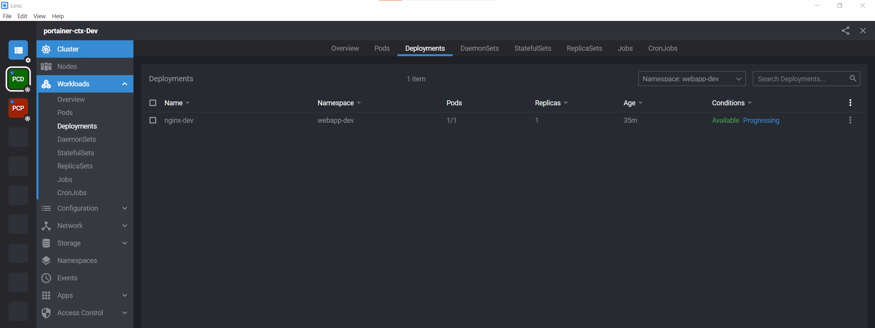
Task: Open Overview under Workloads sidebar
Action: (x=71, y=100)
